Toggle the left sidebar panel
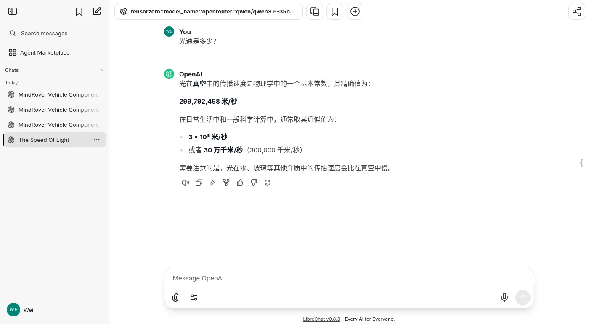 (x=13, y=11)
